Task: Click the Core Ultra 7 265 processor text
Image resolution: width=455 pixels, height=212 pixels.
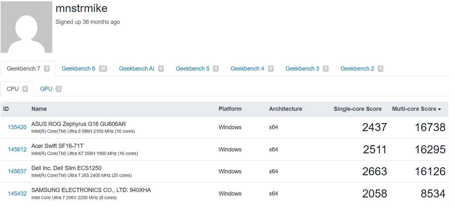Action: click(81, 176)
